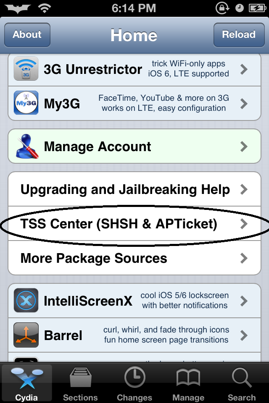Open More Package Sources via its chevron
Viewport: 269px width, 403px height.
(x=243, y=258)
